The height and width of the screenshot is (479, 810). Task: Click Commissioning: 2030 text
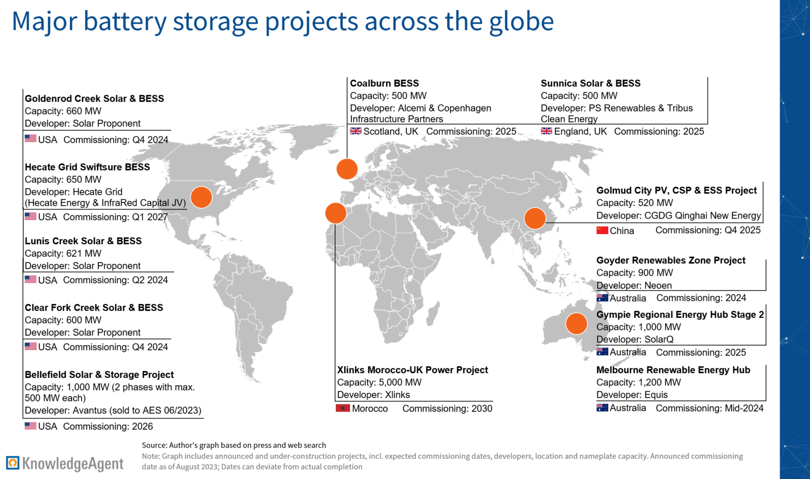tap(447, 408)
